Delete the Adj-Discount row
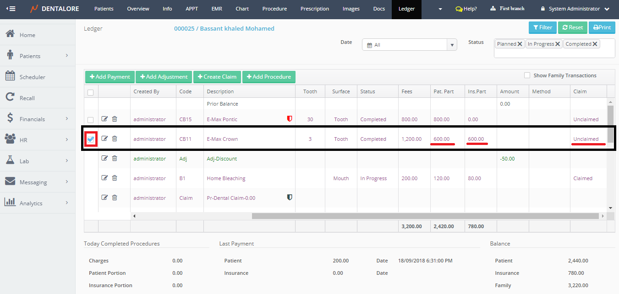619x294 pixels. (115, 158)
